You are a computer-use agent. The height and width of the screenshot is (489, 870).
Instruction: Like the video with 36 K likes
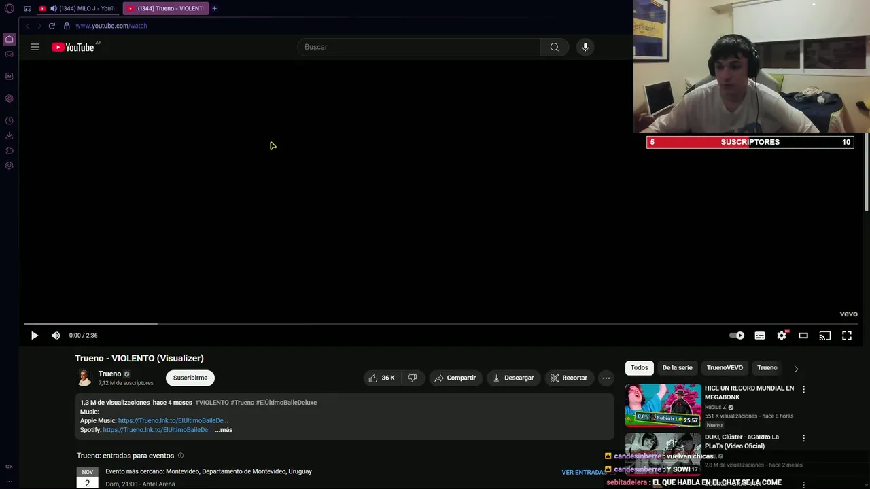tap(381, 378)
